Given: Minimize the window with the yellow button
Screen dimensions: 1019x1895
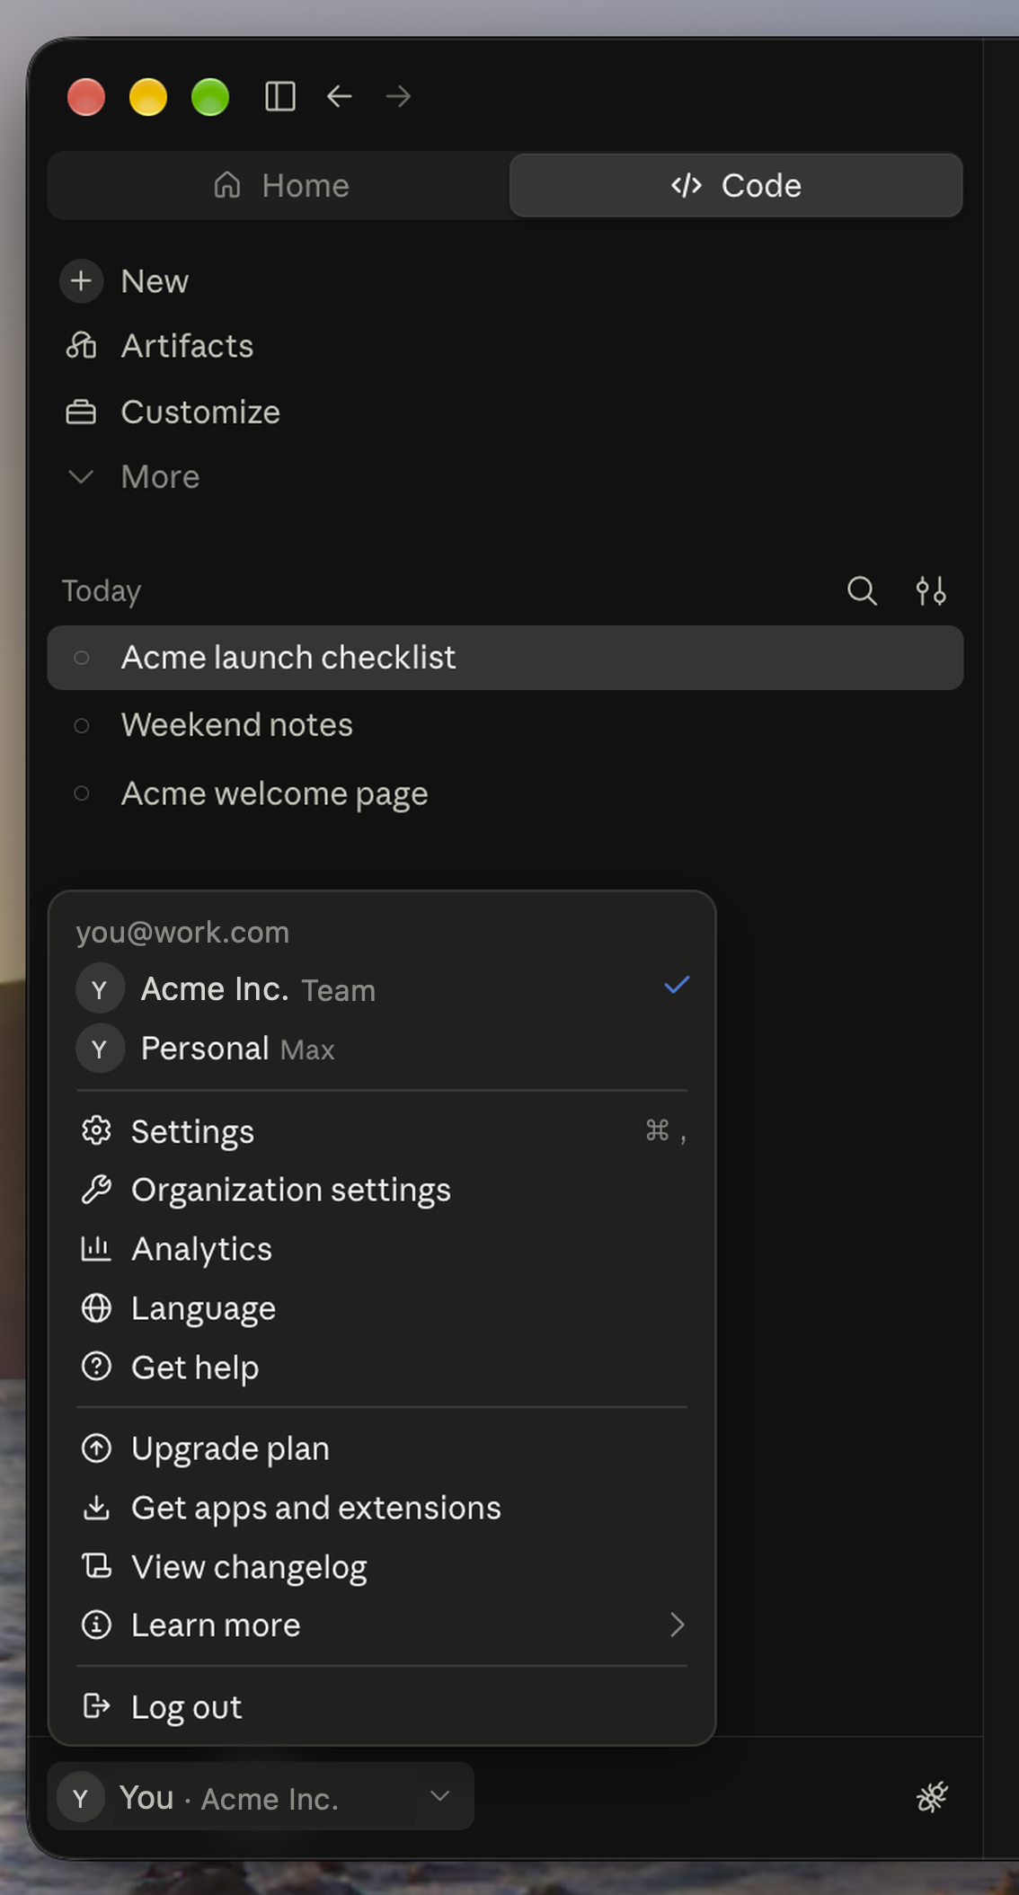Looking at the screenshot, I should coord(148,97).
